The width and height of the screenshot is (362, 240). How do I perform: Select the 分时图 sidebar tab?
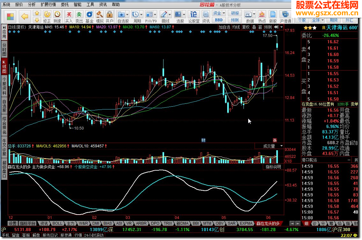tap(4, 49)
